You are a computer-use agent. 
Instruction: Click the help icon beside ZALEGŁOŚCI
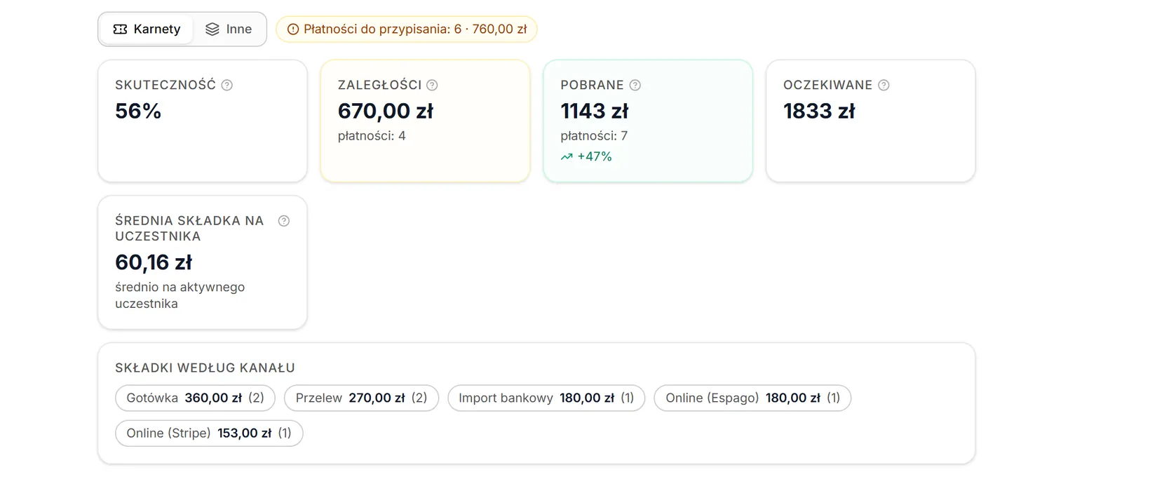[432, 85]
